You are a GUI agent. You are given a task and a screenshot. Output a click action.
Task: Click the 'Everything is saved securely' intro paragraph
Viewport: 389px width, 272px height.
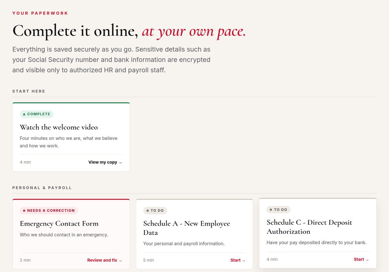coord(112,60)
